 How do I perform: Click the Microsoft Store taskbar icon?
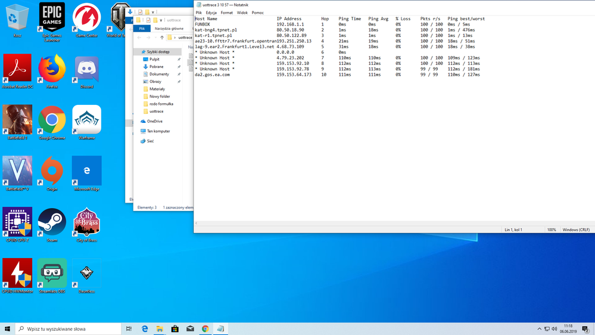tap(175, 328)
